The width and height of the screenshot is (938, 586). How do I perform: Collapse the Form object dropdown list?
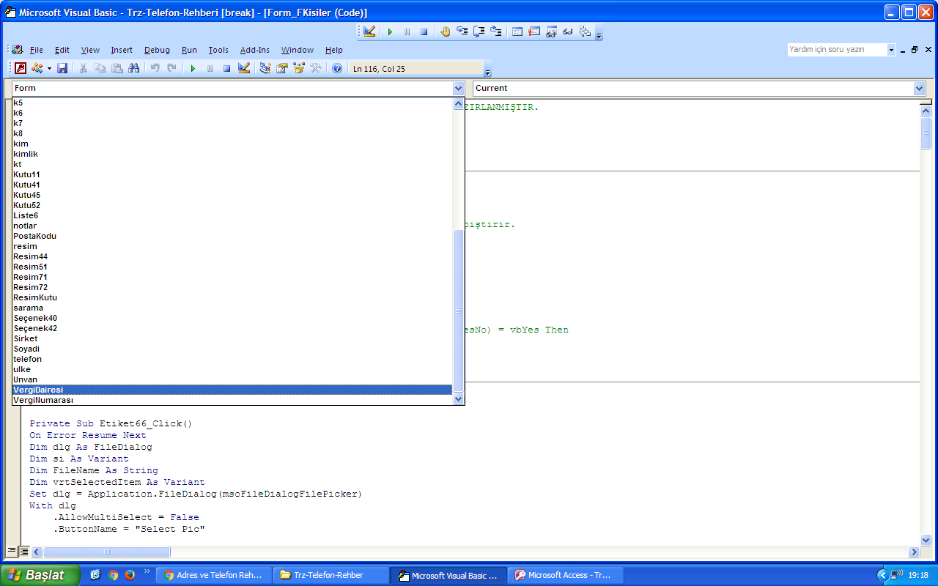(x=459, y=88)
